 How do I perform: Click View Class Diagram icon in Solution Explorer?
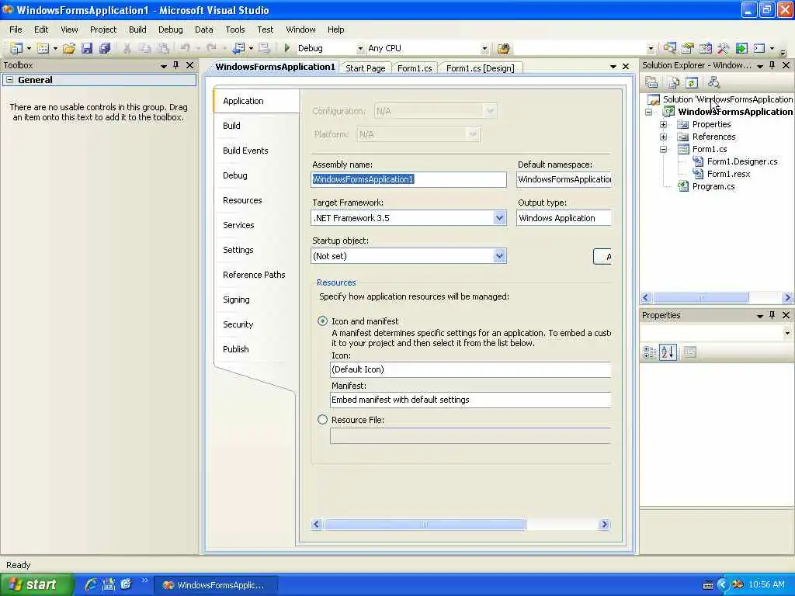pos(714,82)
